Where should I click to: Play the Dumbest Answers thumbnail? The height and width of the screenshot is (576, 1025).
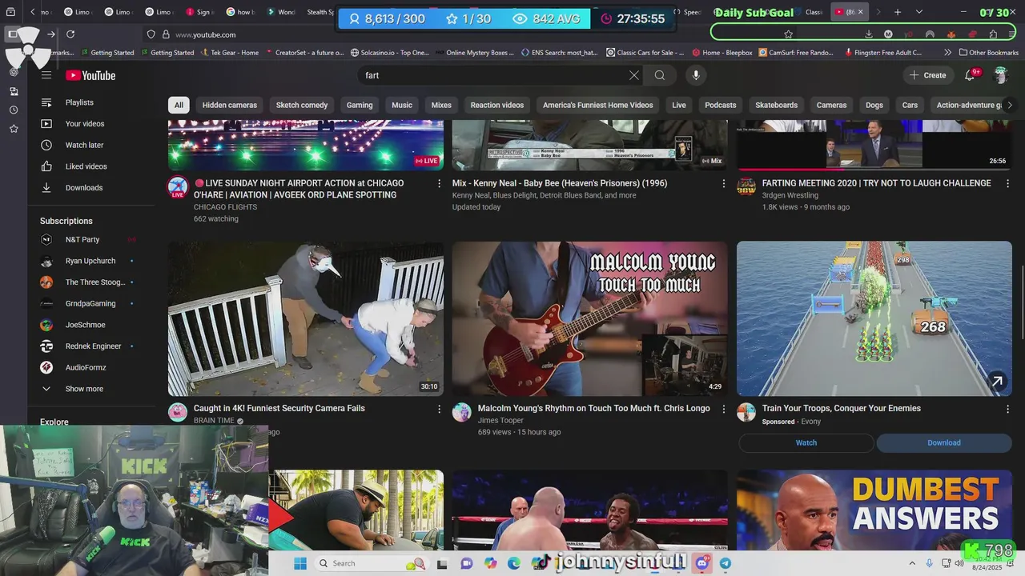coord(874,510)
